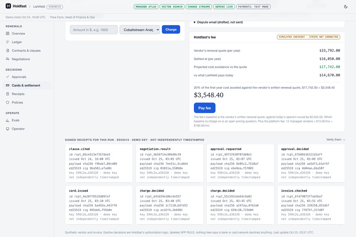
Task: Follow the Verify them link
Action: (336, 139)
